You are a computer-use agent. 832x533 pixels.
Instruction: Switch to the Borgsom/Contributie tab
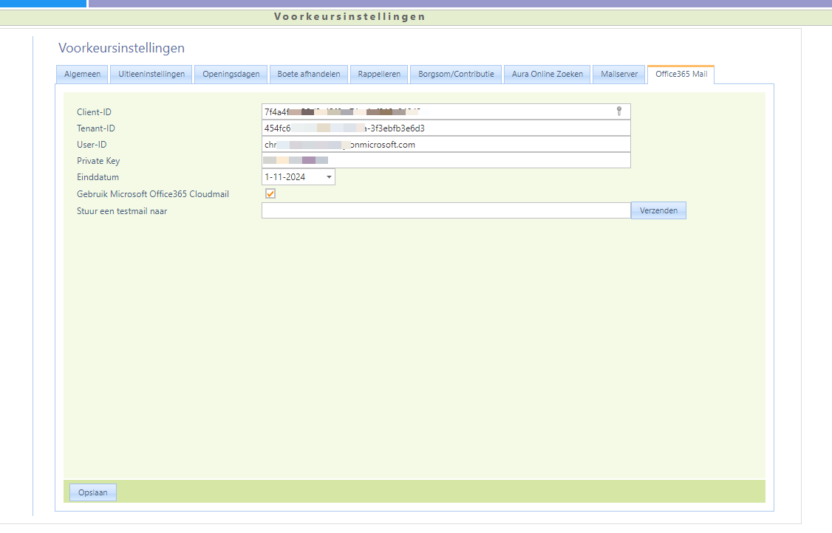[456, 74]
